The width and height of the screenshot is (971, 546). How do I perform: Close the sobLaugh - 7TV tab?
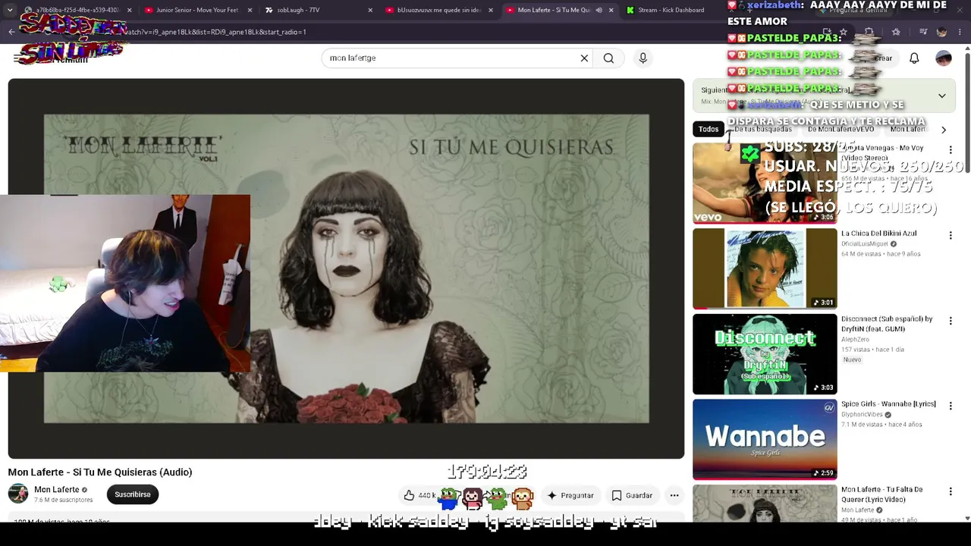click(x=370, y=10)
